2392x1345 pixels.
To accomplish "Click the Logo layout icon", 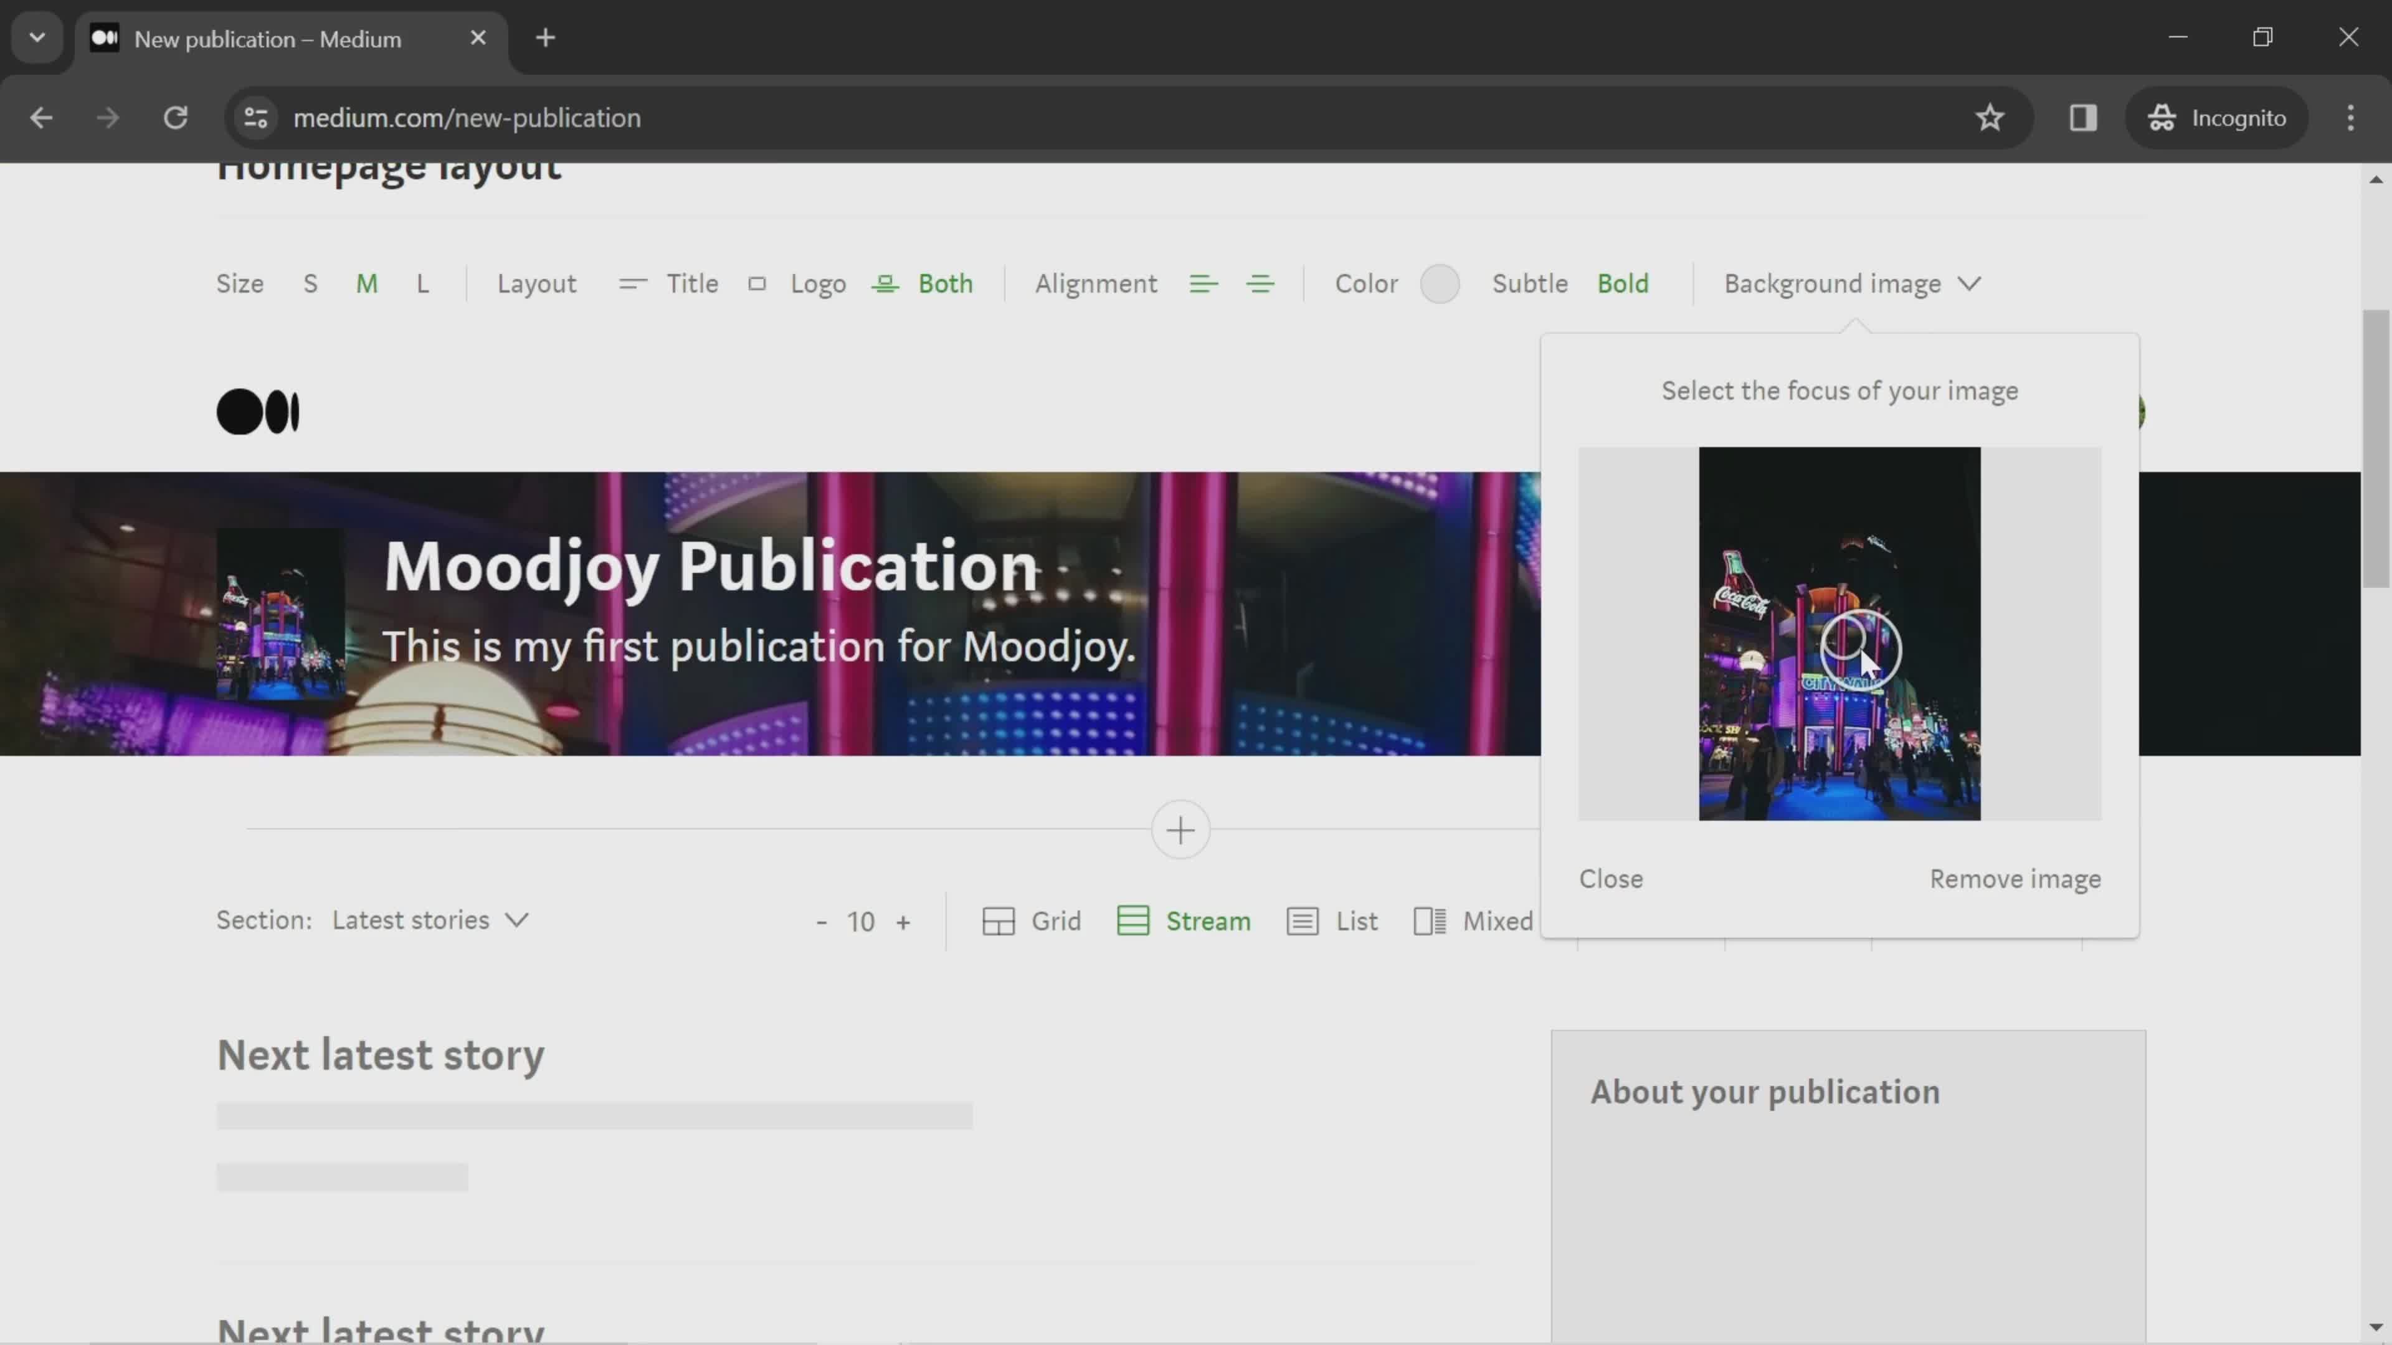I will tap(757, 283).
